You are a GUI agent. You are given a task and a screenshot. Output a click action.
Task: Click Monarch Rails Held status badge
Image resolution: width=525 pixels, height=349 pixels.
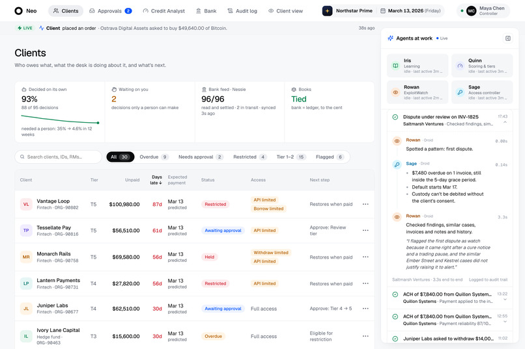[x=210, y=257]
